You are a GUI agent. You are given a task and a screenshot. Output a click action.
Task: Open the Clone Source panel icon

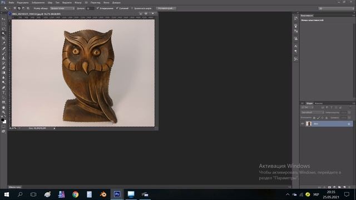[295, 38]
